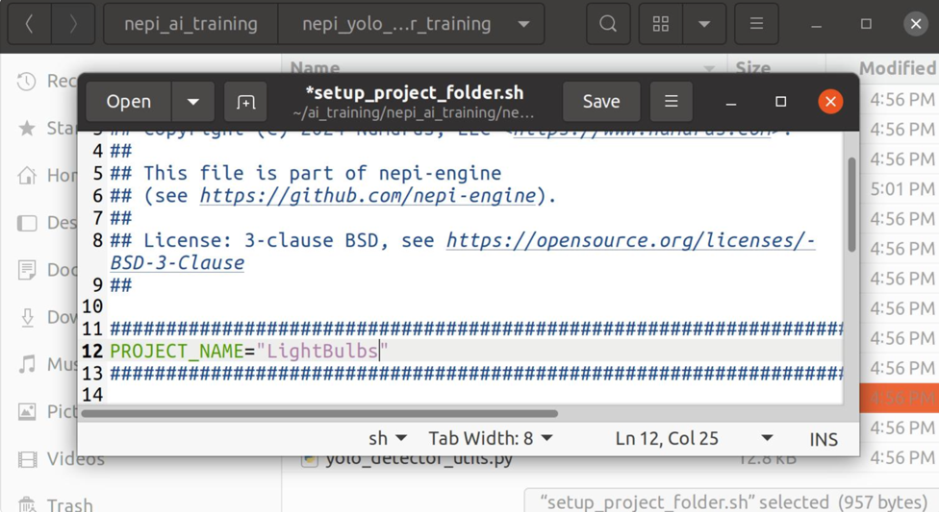This screenshot has width=939, height=512.
Task: Select nepi_ai_training path segment
Action: click(x=190, y=24)
